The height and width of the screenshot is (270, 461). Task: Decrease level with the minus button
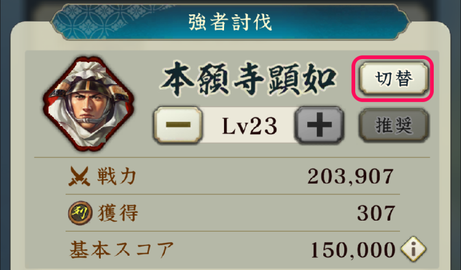(178, 125)
